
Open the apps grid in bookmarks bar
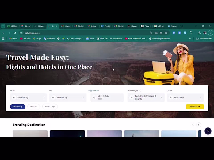coord(3,39)
